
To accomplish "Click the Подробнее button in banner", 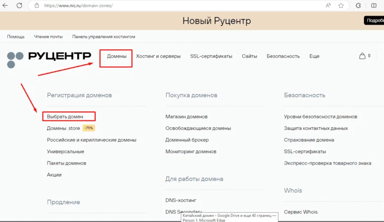I will tap(373, 21).
